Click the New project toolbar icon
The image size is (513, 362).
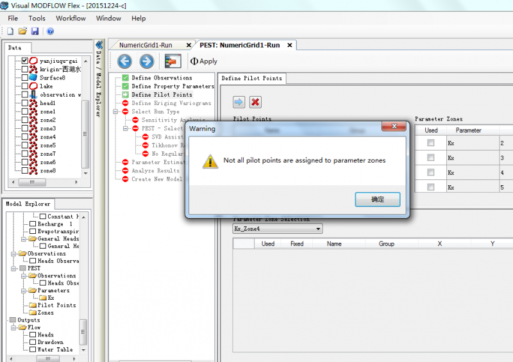click(10, 31)
